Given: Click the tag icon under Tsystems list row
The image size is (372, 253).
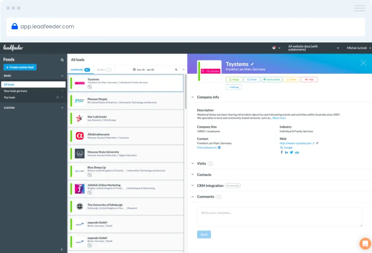Looking at the screenshot, I should (90, 87).
